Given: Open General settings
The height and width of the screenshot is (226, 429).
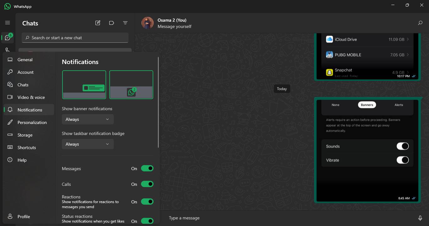Looking at the screenshot, I should click(29, 60).
